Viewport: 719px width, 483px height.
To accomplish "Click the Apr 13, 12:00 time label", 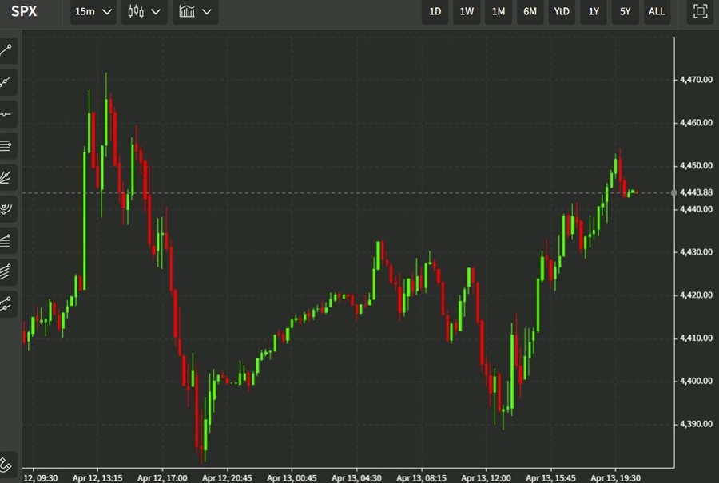I will click(x=486, y=478).
